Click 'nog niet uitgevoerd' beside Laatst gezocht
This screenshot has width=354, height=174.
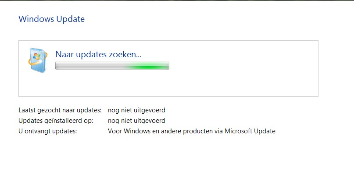[136, 110]
